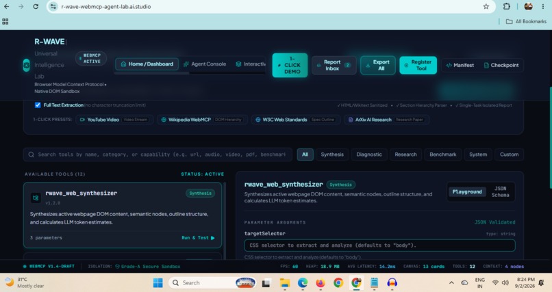Screen dimensions: 552x292
Task: Click Register Tool button
Action: click(418, 65)
